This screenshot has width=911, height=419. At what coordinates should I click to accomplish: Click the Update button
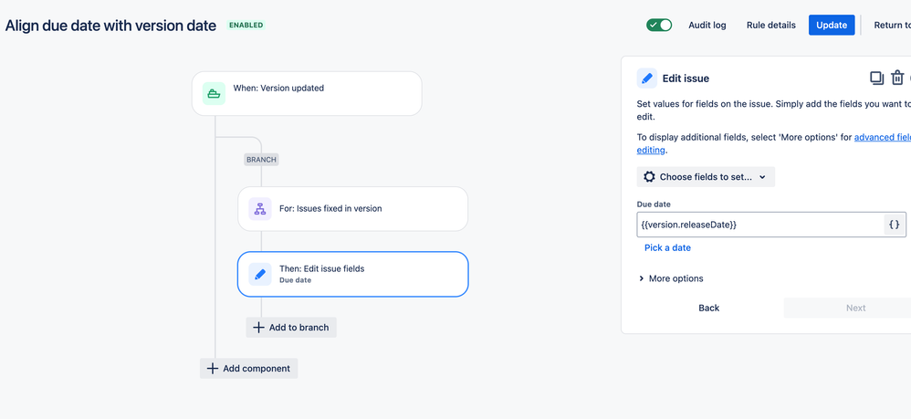[x=832, y=25]
